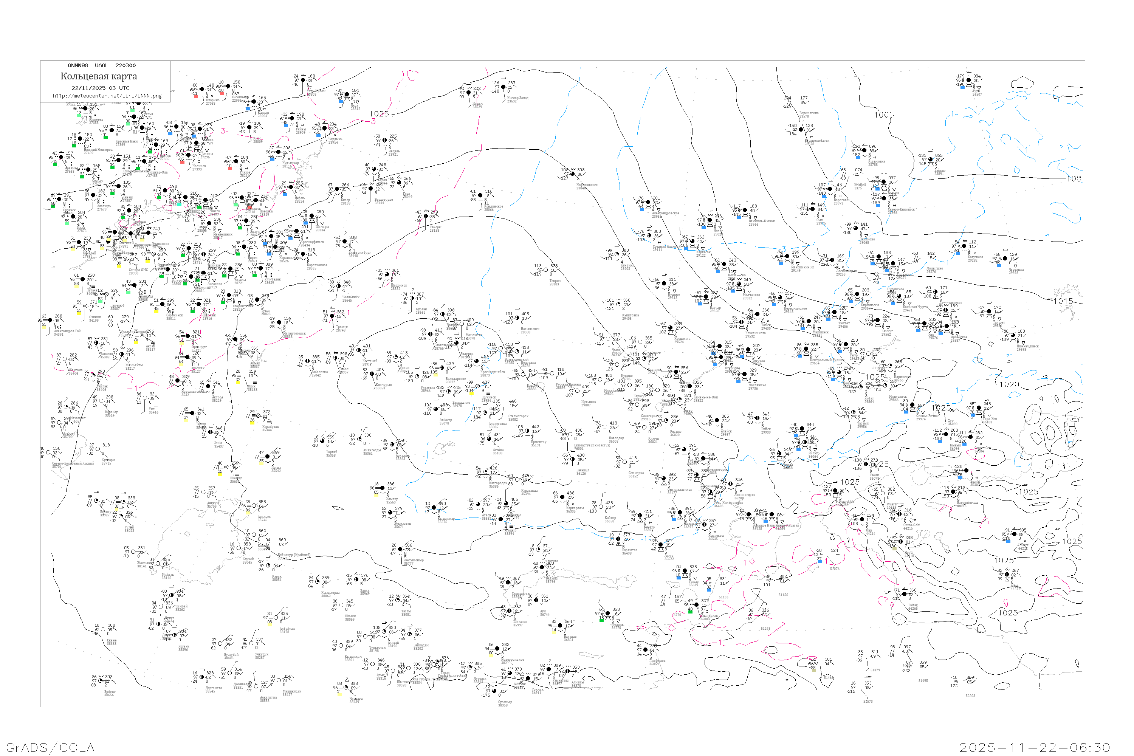The image size is (1134, 756).
Task: Click the Верхнеимбатск station filled circle
Action: pos(801,130)
